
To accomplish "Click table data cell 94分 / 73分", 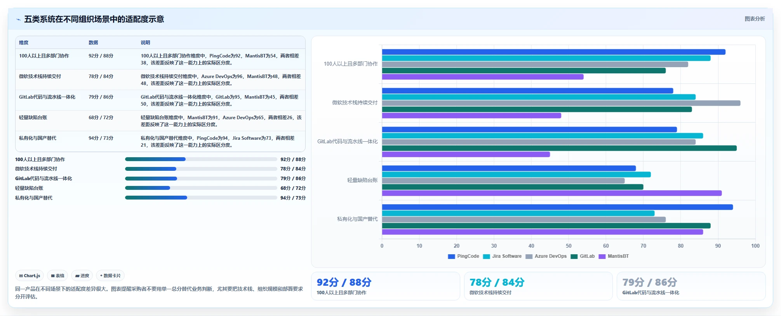I will click(x=101, y=138).
